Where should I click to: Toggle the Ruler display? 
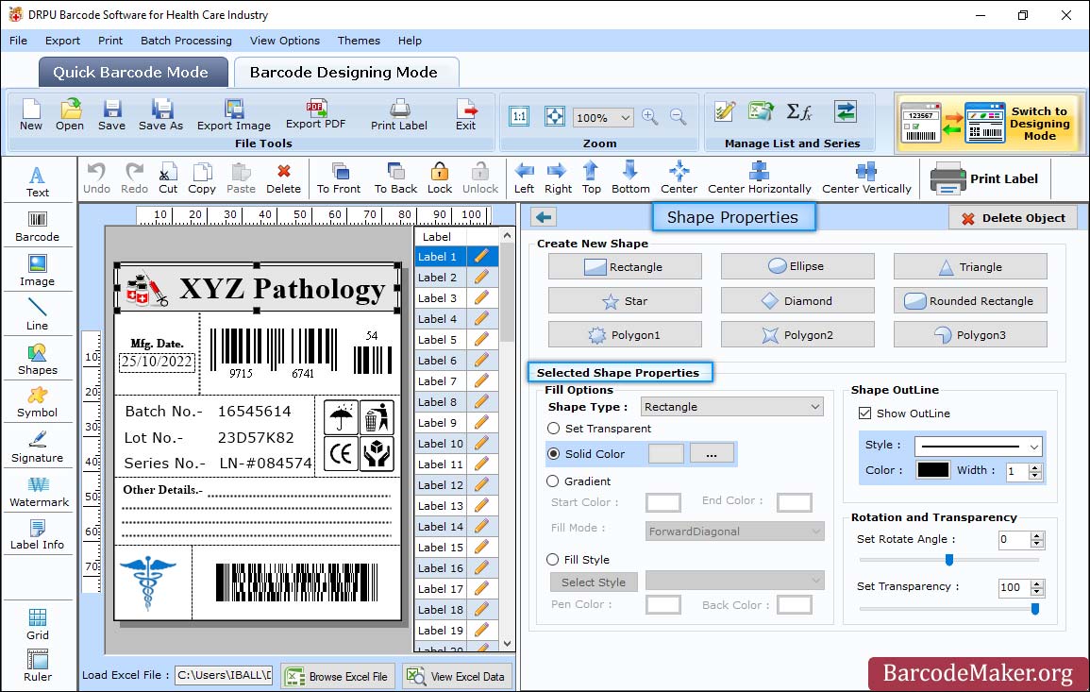click(x=38, y=666)
